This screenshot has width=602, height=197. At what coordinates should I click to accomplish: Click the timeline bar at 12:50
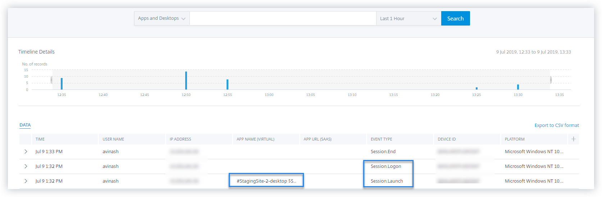tap(186, 81)
